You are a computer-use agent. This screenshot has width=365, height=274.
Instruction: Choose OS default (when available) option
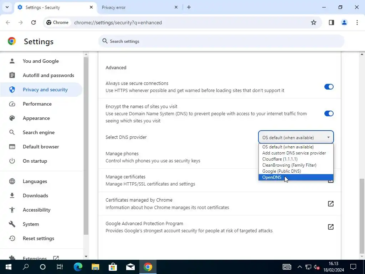click(x=296, y=147)
